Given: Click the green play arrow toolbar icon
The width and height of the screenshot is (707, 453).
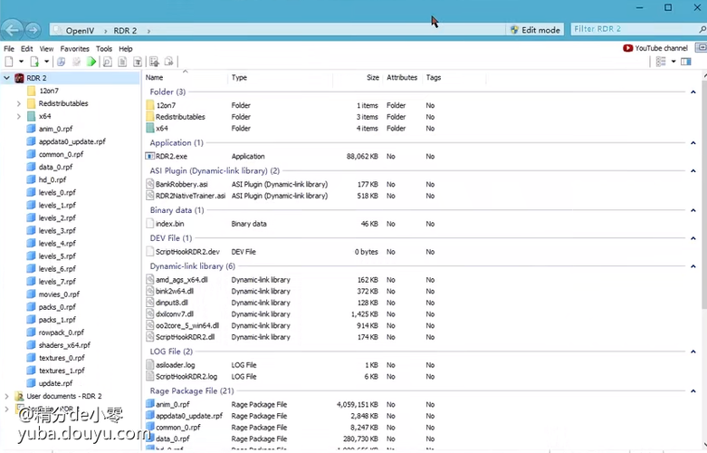Looking at the screenshot, I should [91, 62].
